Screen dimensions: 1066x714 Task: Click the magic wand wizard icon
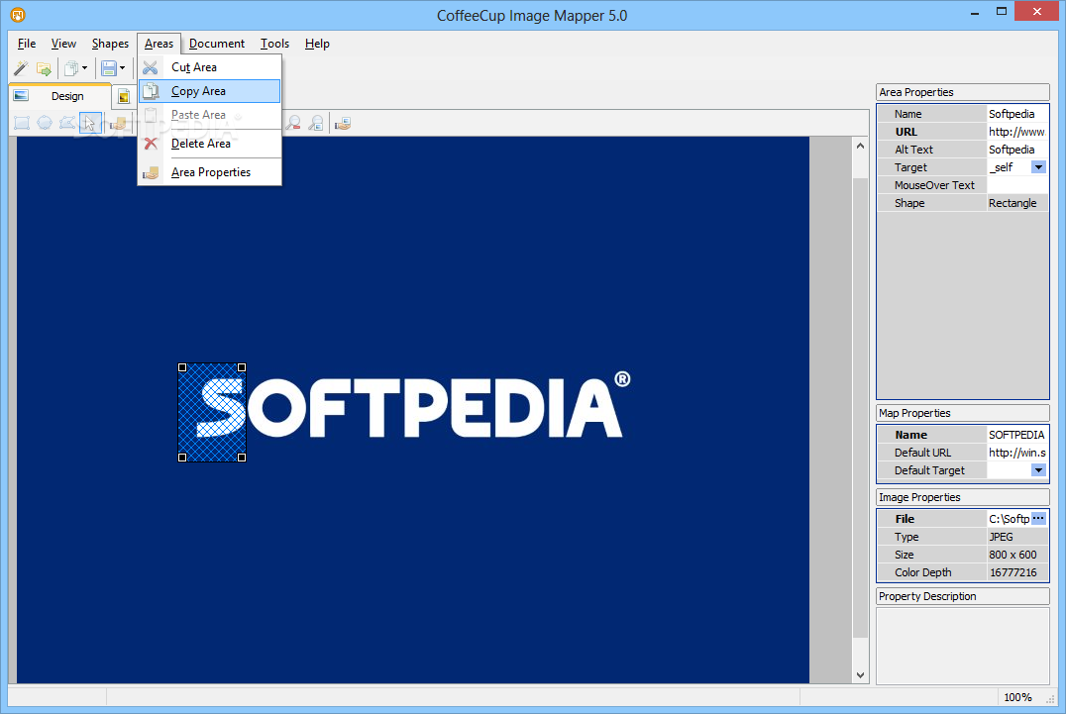pyautogui.click(x=21, y=68)
